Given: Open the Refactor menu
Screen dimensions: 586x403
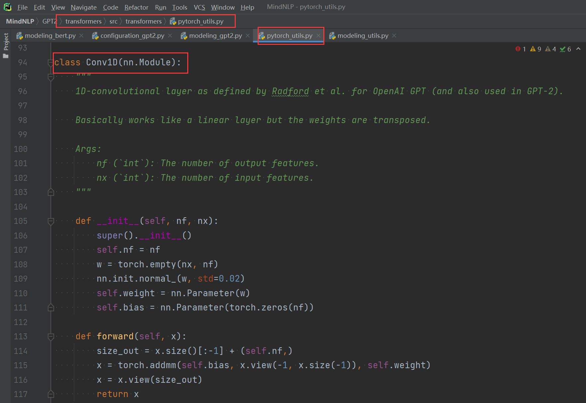Looking at the screenshot, I should pyautogui.click(x=136, y=7).
